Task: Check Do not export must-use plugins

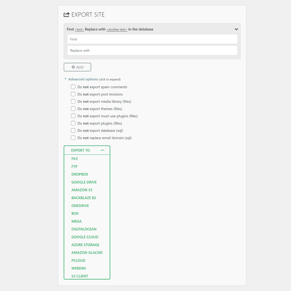Action: tap(73, 116)
